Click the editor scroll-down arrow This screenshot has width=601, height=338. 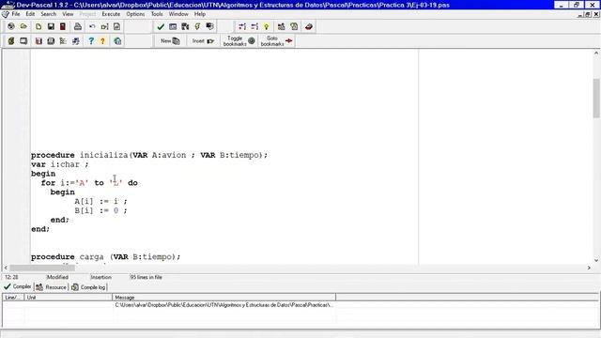(x=596, y=260)
